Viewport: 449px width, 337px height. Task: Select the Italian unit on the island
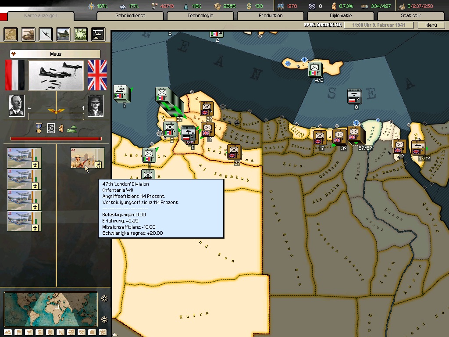(x=314, y=69)
